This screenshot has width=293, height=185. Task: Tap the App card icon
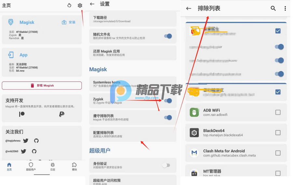tap(11, 55)
